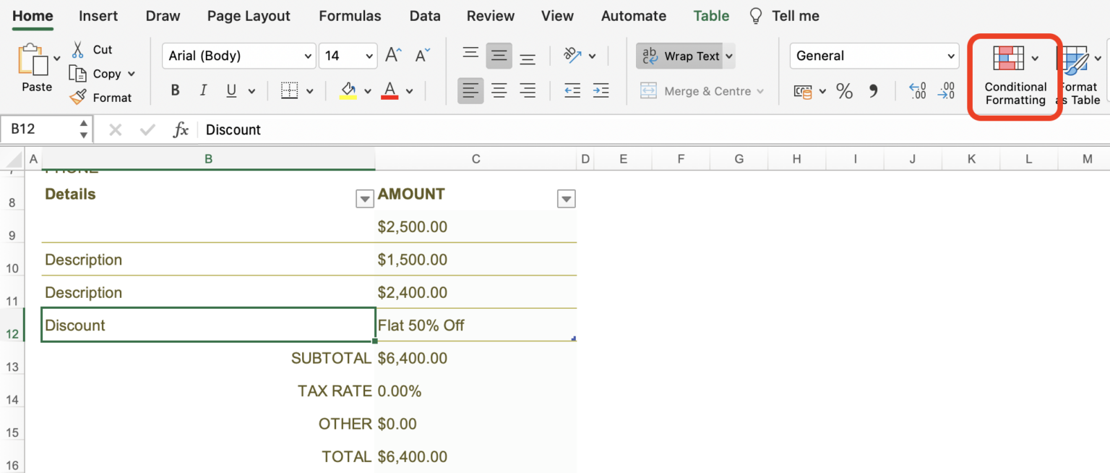Click the comma style icon
This screenshot has height=473, width=1110.
click(x=874, y=91)
